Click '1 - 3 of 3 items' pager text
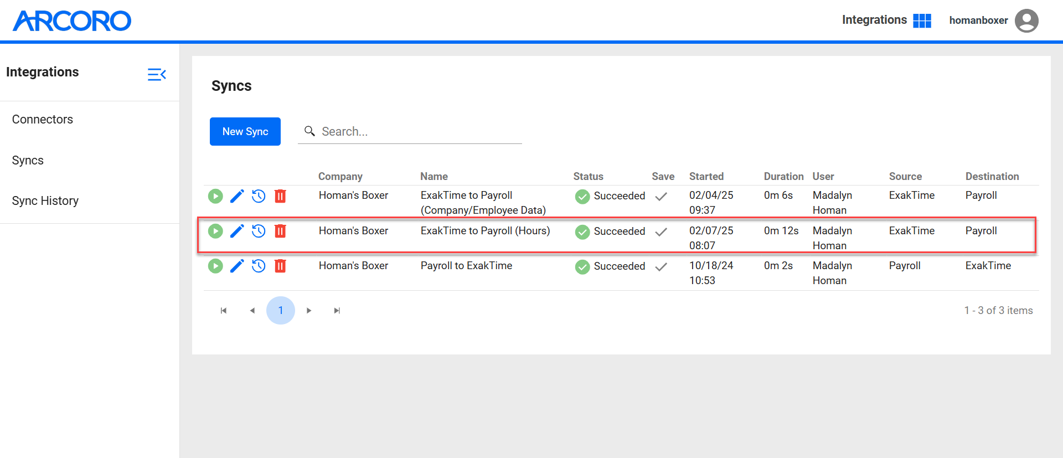 pos(998,311)
